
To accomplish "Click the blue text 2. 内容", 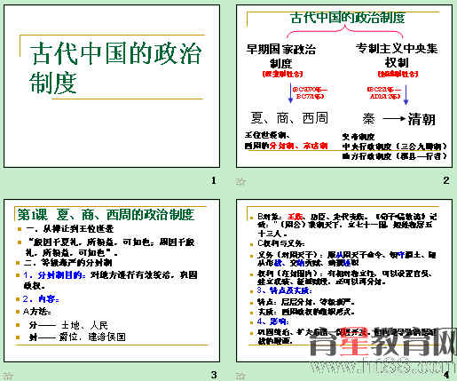I will [x=41, y=299].
